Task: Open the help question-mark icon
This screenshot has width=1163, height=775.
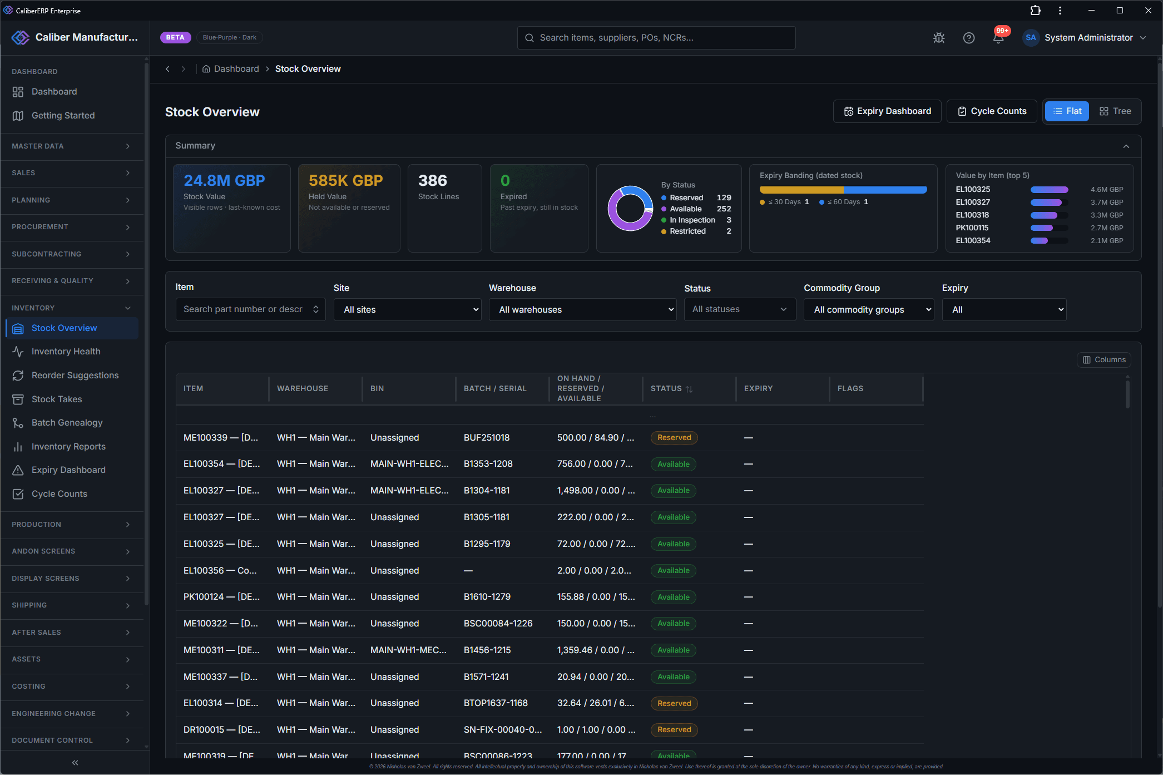Action: click(969, 38)
